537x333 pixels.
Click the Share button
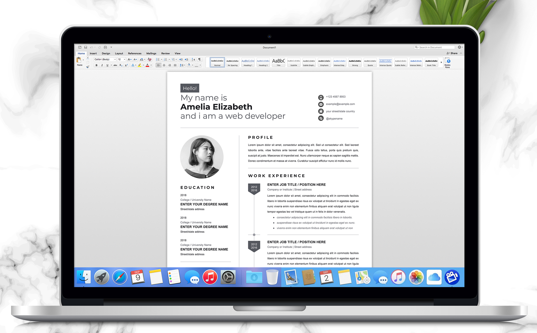pyautogui.click(x=452, y=53)
